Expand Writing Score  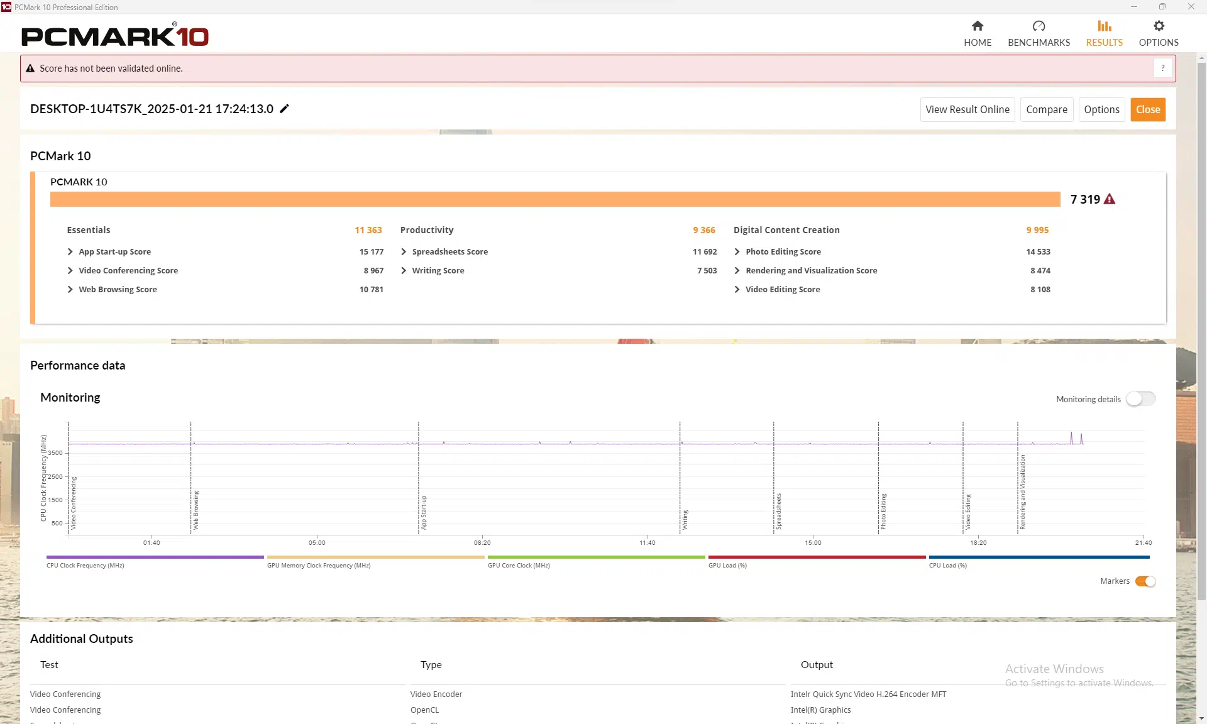(x=404, y=270)
